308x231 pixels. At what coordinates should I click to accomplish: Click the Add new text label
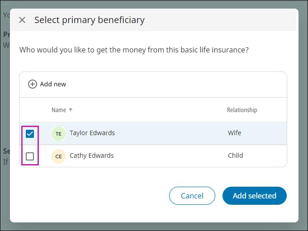point(53,84)
